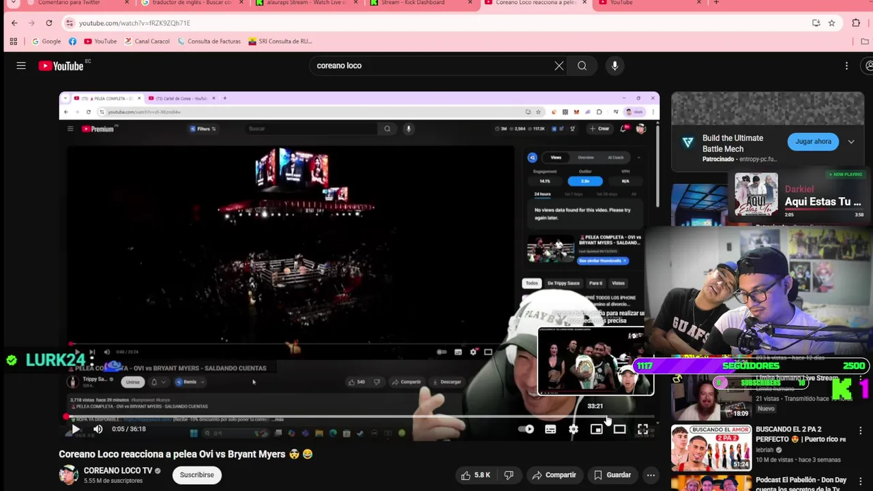The width and height of the screenshot is (873, 491).
Task: Open a new browser tab
Action: 715,3
